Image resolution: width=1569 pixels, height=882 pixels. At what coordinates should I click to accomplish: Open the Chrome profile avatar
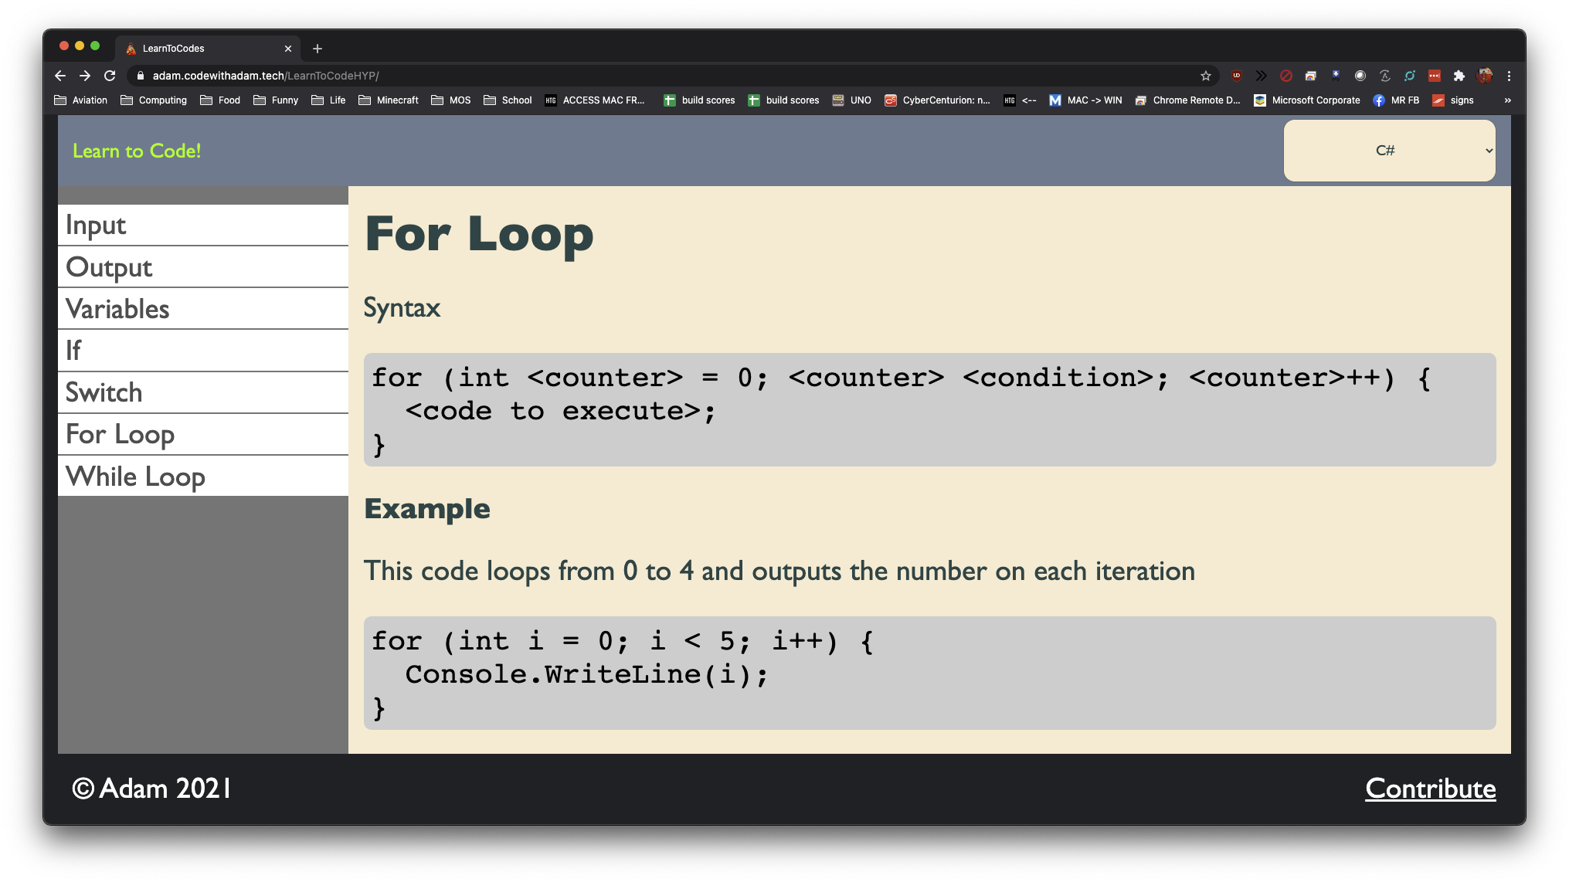point(1484,76)
